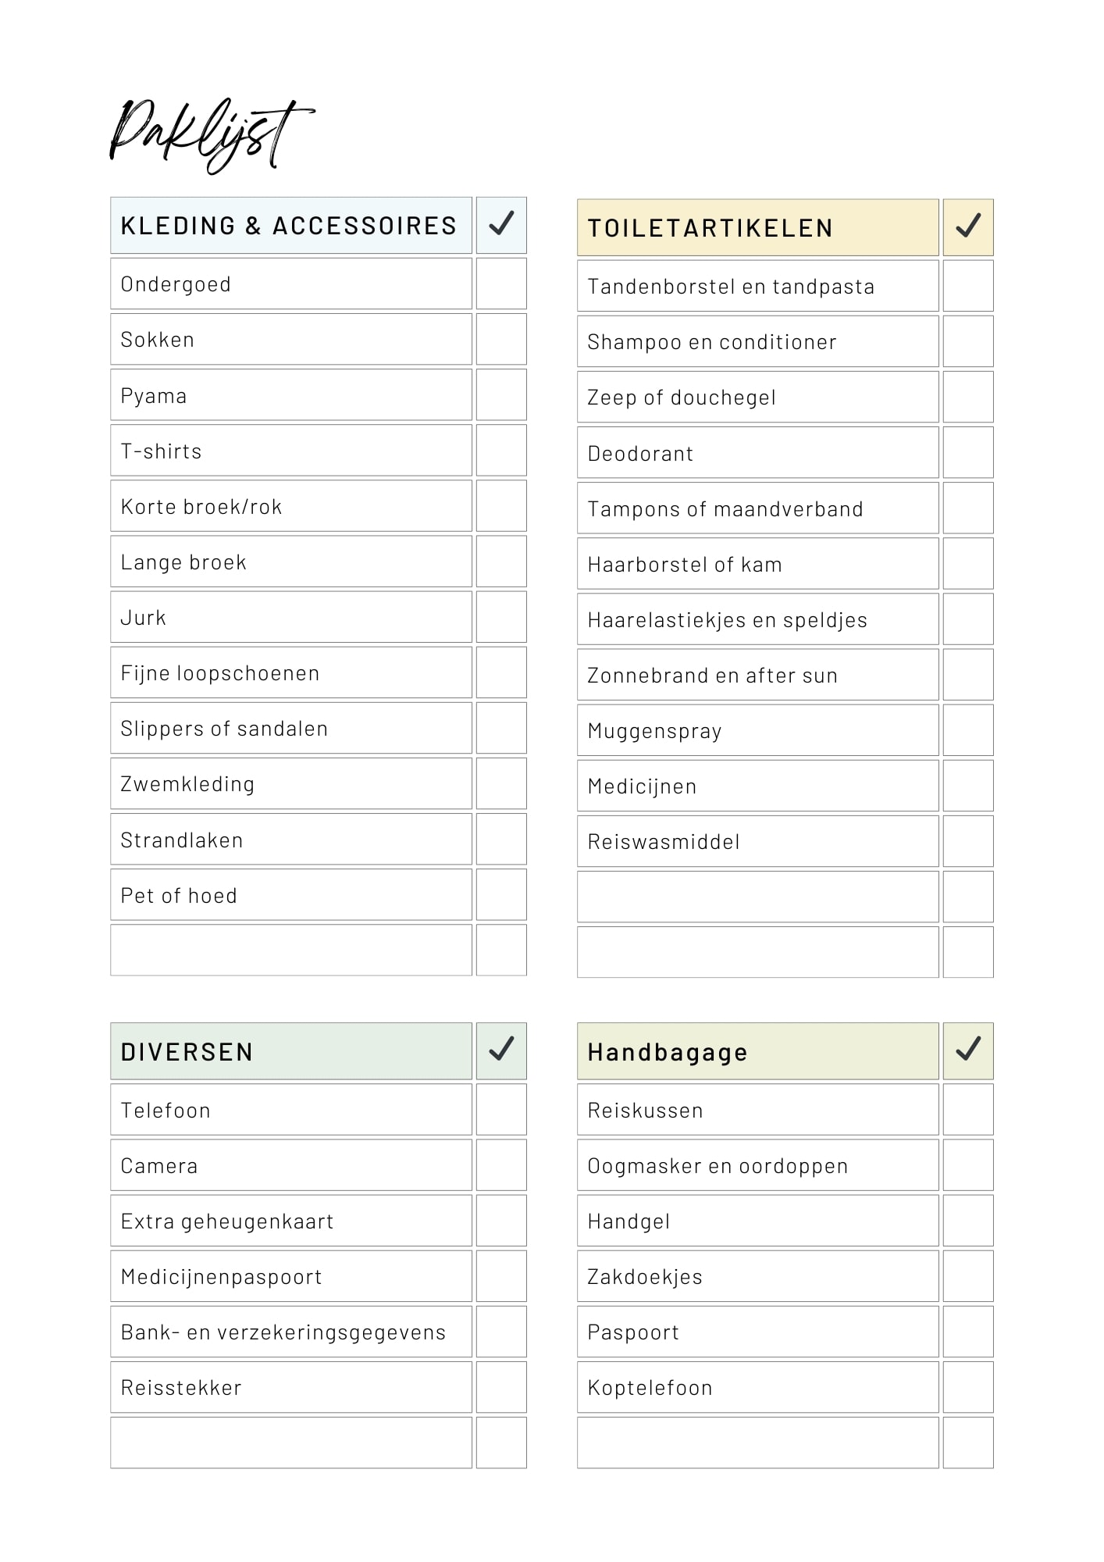The height and width of the screenshot is (1562, 1104).
Task: Tick the Muggenspray checkbox
Action: tap(968, 730)
